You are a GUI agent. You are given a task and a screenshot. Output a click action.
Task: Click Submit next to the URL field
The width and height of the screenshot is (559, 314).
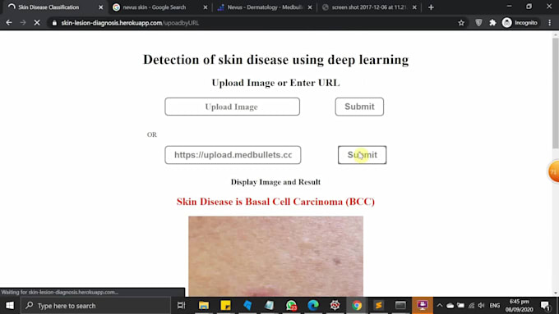coord(363,155)
